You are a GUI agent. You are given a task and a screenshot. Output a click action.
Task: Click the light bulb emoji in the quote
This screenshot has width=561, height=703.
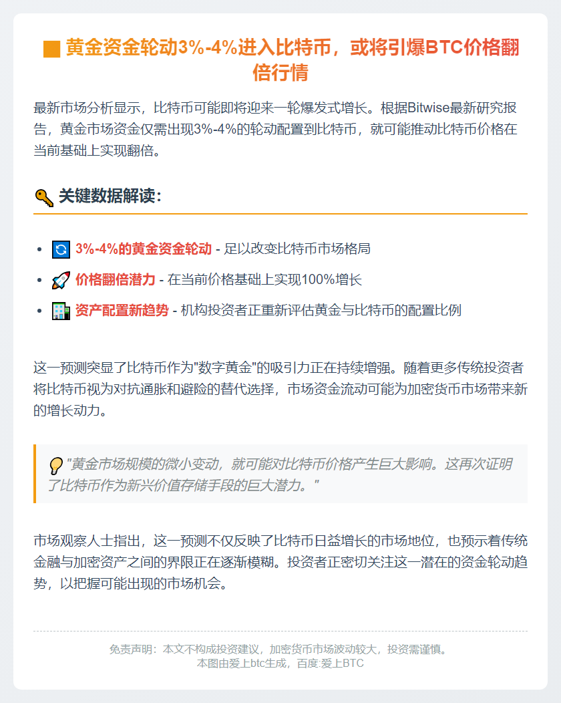pyautogui.click(x=56, y=465)
